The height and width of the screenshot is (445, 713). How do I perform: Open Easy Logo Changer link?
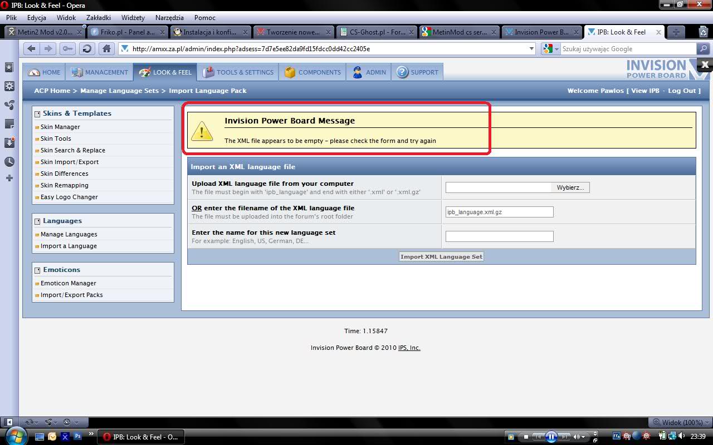click(69, 197)
